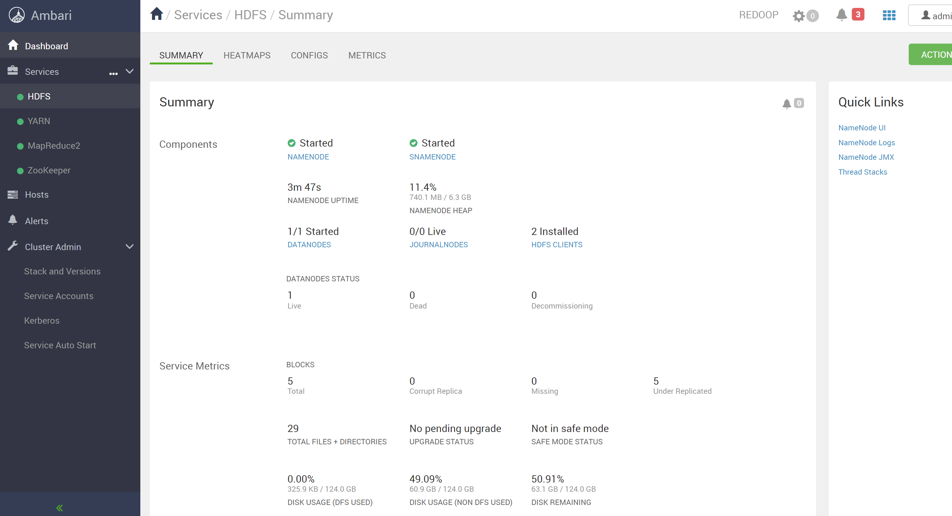
Task: Click MapReduce2 green status dot
Action: click(x=20, y=146)
